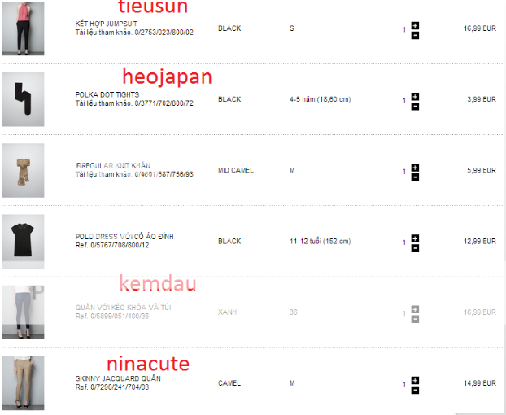Click Polo Dress Với Cổ Áo Đính name
The image size is (506, 415).
coord(124,237)
